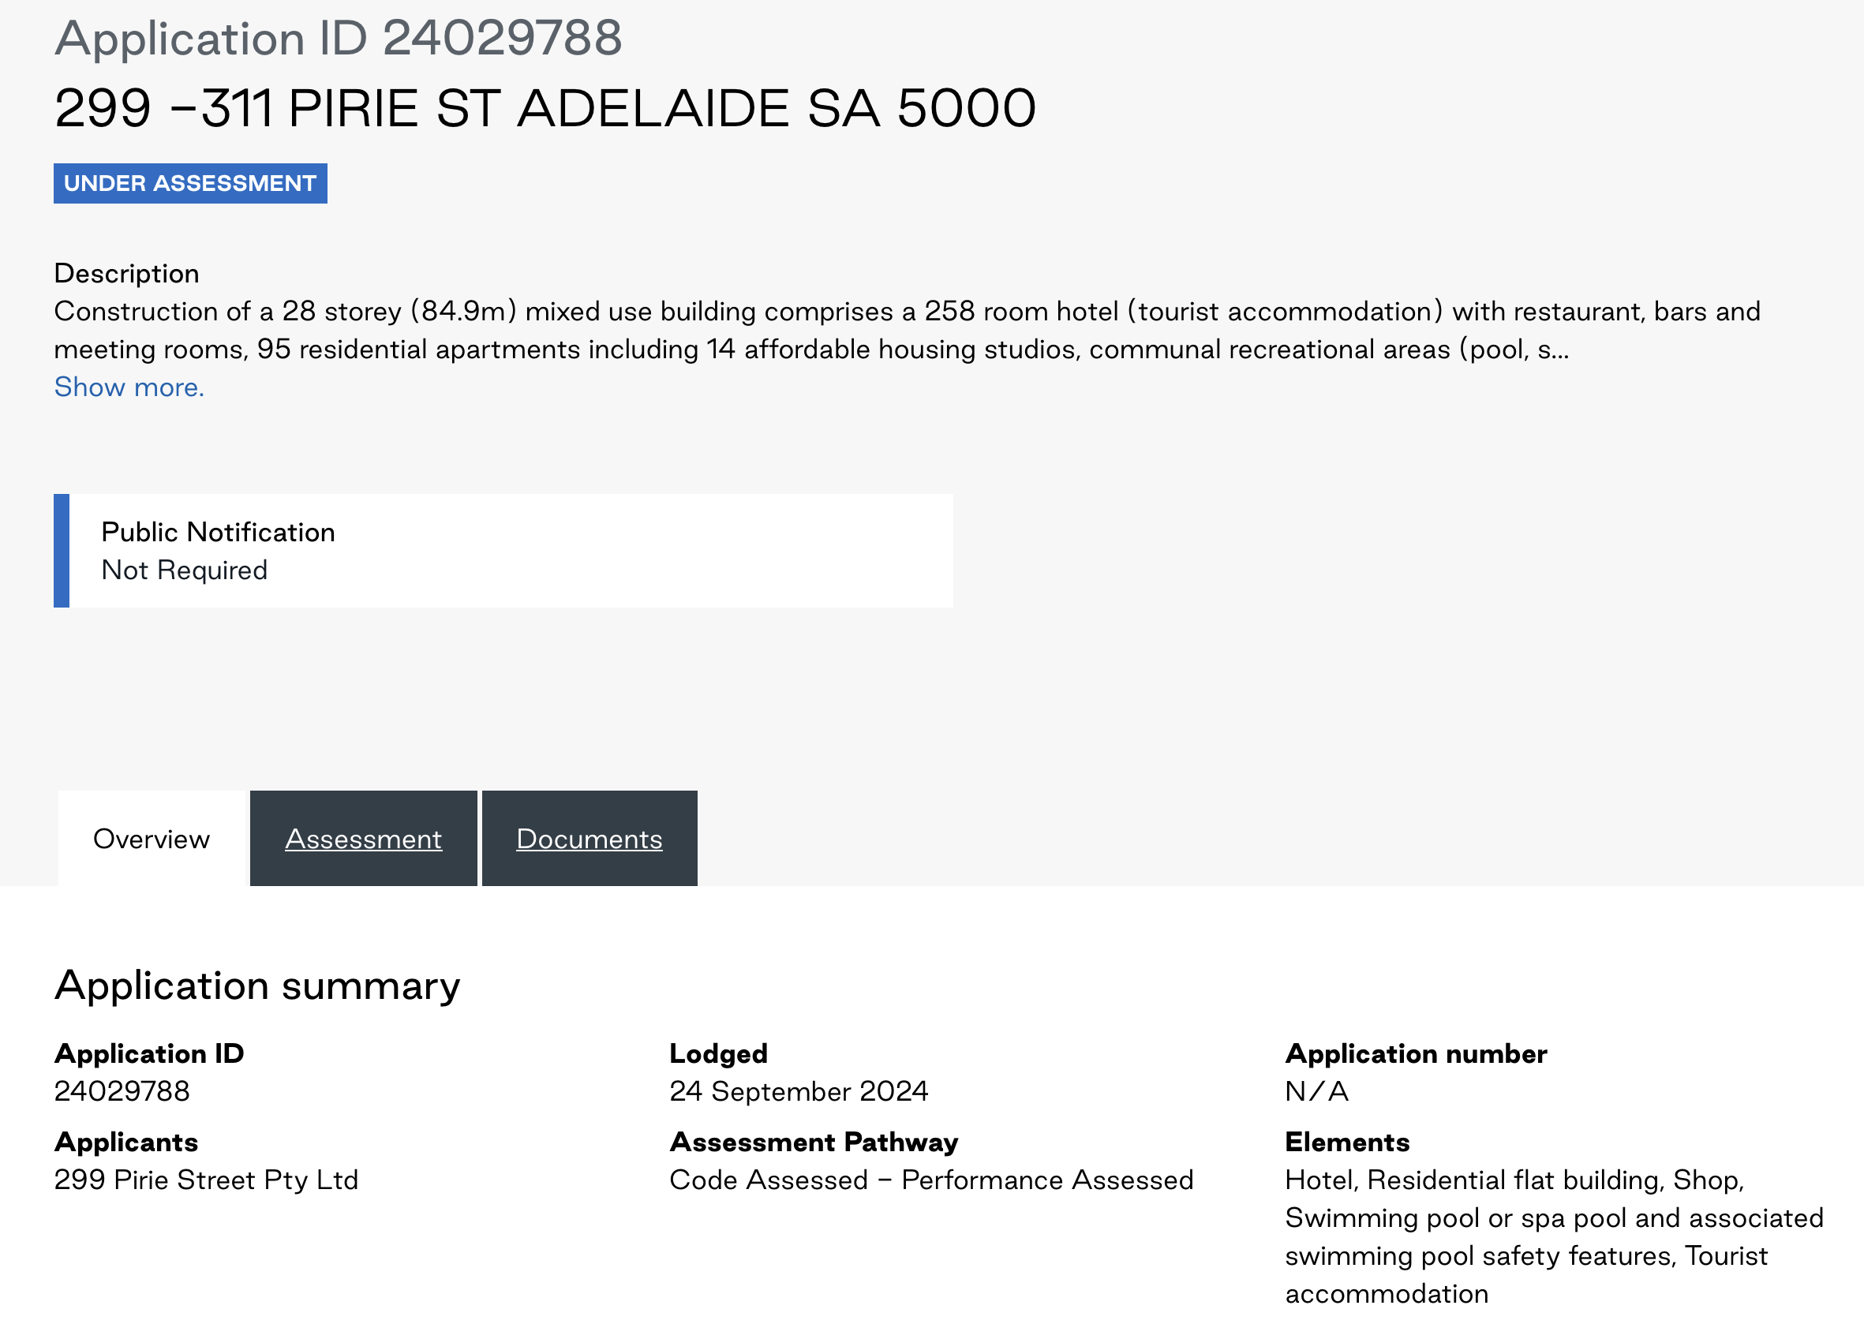Click the Lodged label
Viewport: 1864px width, 1324px height.
(x=718, y=1054)
